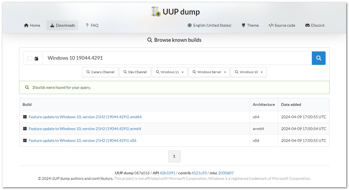
Task: Click the 2024 UUP dump authors copyright text
Action: coord(76,178)
